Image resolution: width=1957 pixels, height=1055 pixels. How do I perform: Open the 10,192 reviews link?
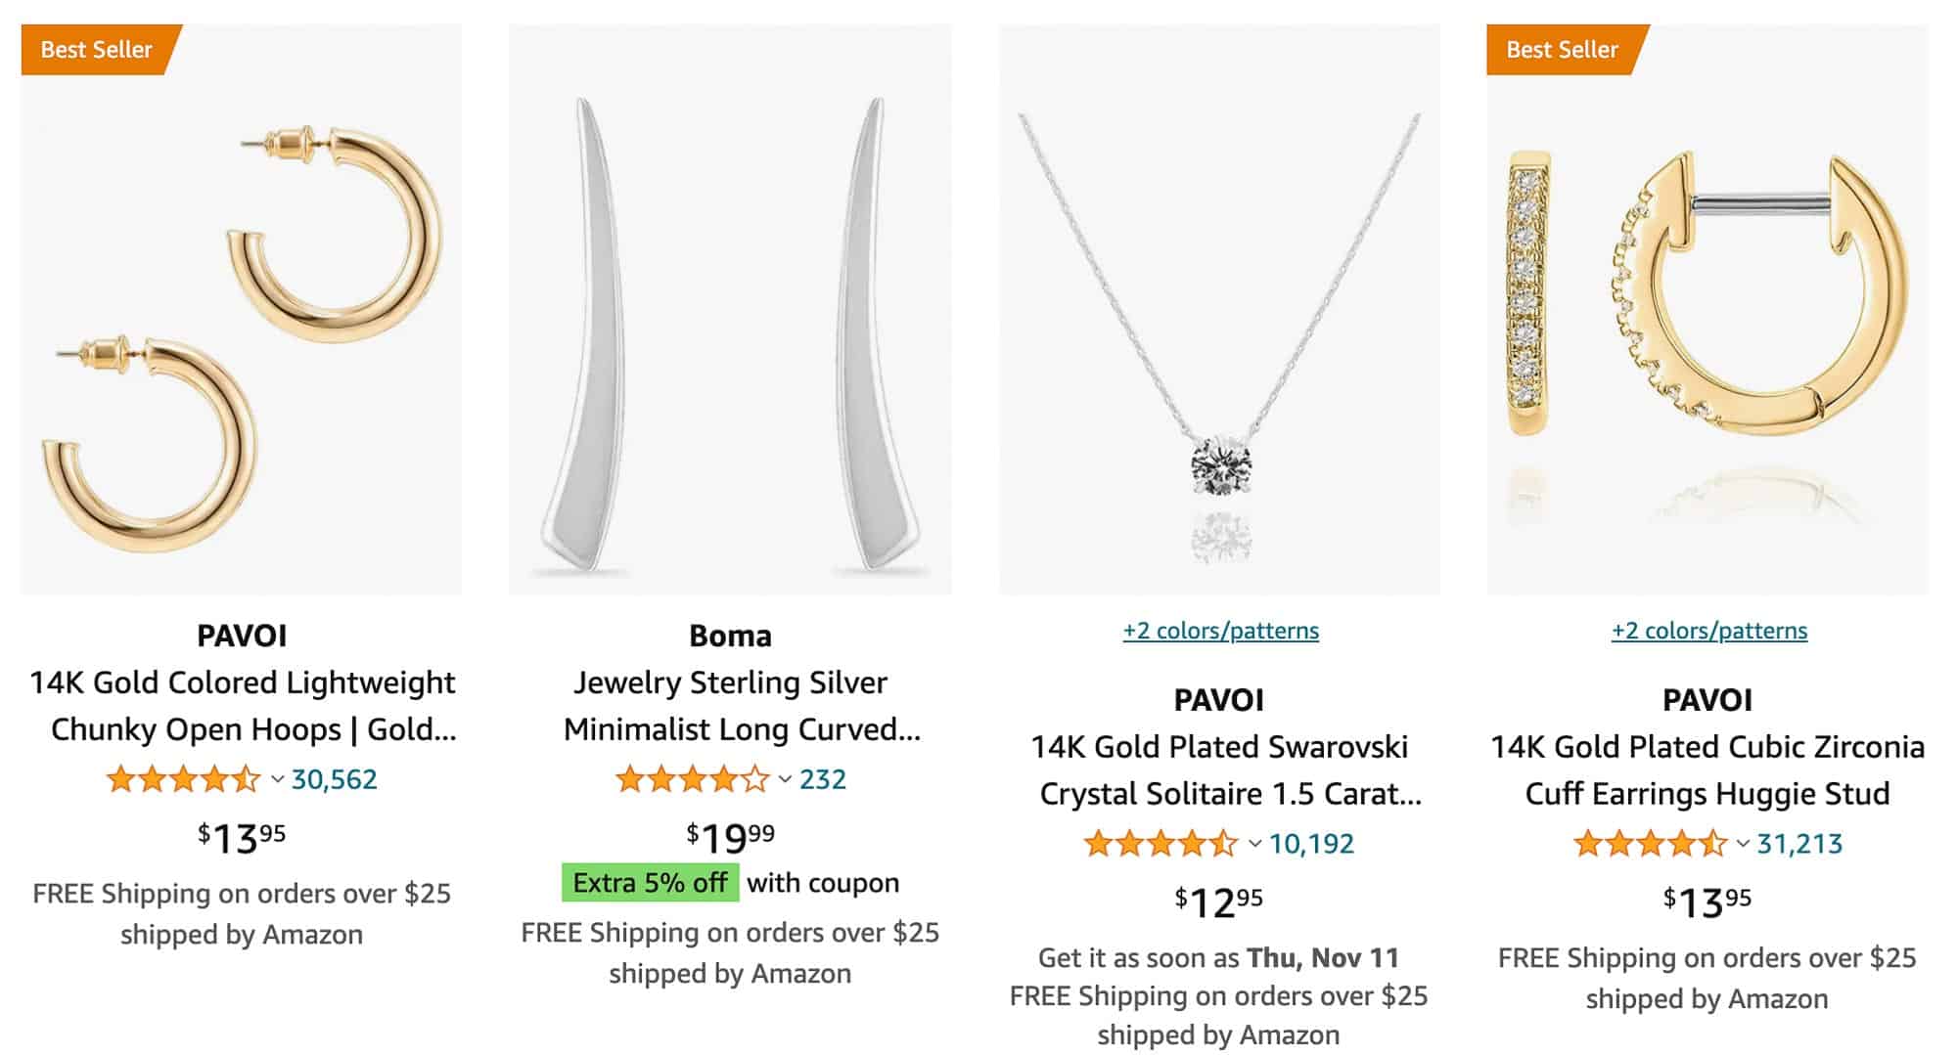pos(1312,844)
